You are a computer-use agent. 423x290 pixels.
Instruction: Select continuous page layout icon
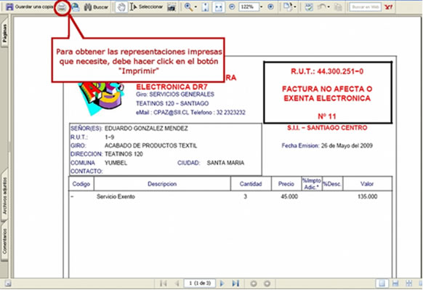coord(395,283)
